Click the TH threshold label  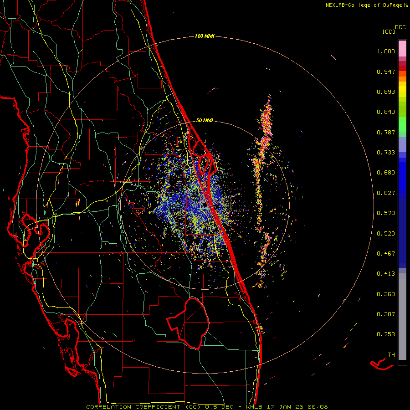[x=391, y=355]
